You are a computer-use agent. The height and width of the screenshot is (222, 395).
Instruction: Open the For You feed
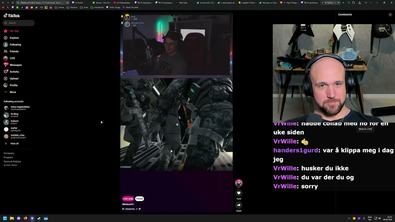tap(11, 31)
